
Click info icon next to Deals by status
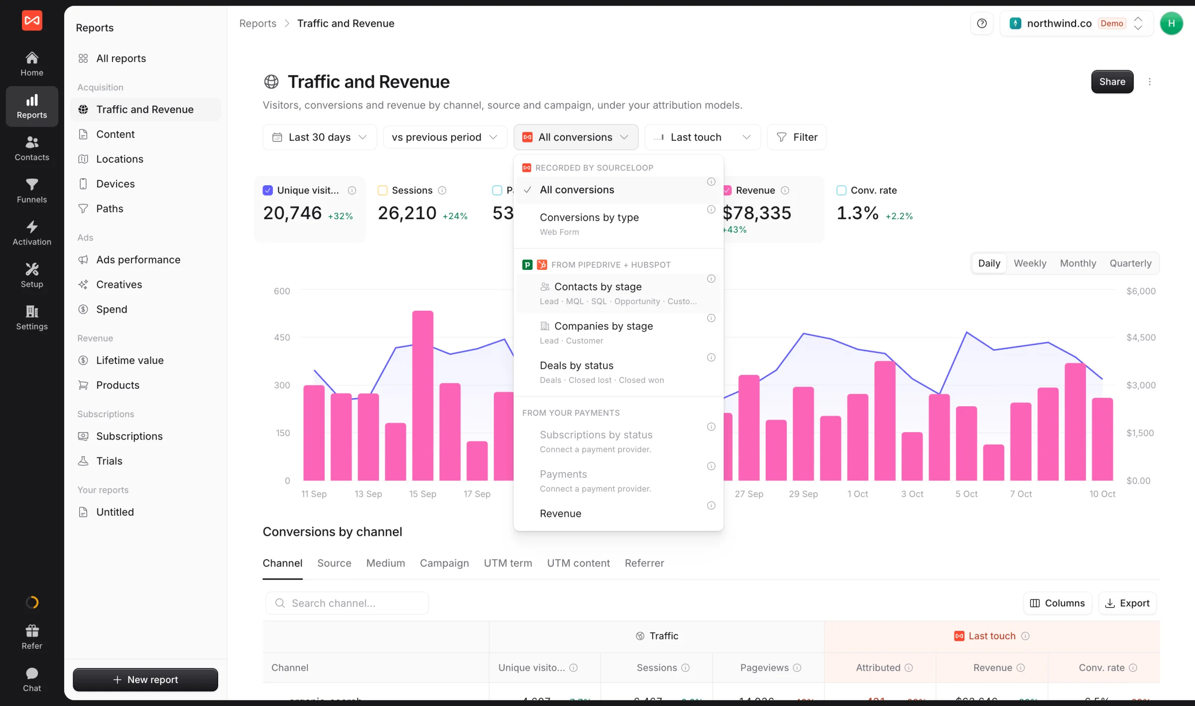pos(711,357)
